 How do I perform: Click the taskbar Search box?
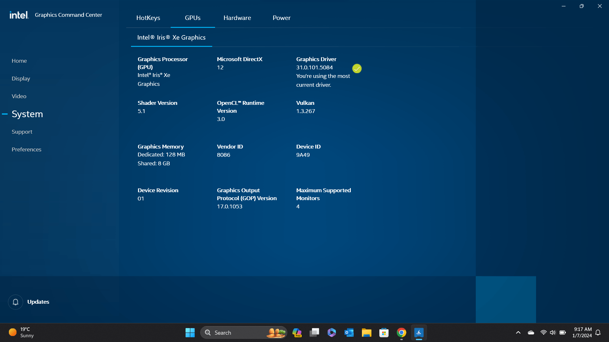(244, 332)
